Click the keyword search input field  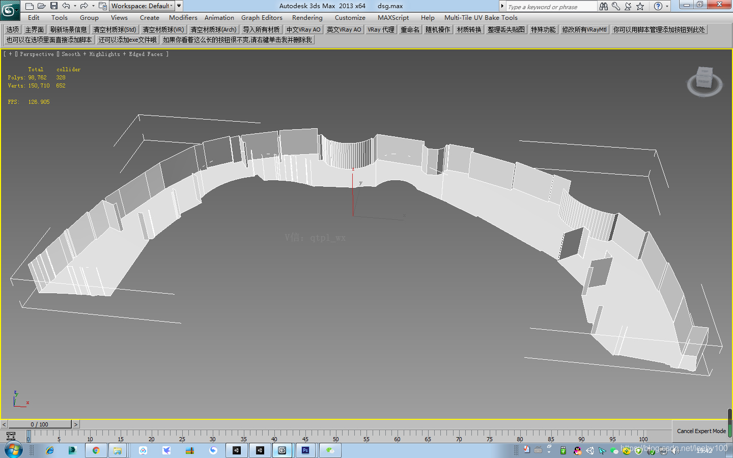551,7
